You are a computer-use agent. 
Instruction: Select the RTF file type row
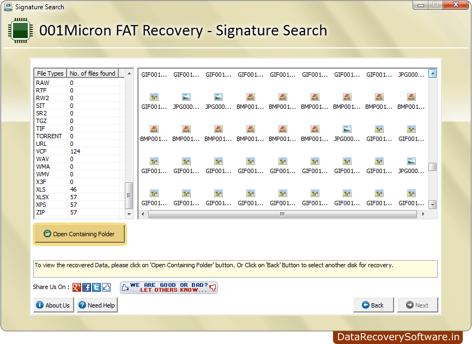click(x=79, y=90)
